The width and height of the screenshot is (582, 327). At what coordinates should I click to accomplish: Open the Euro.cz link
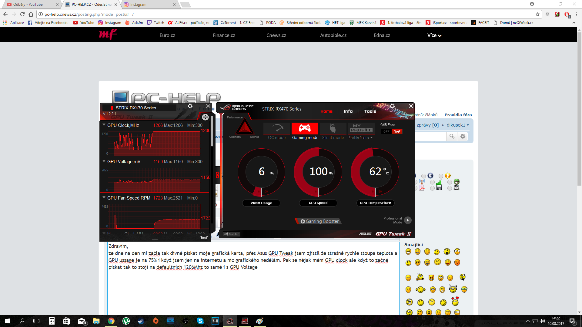coord(167,35)
